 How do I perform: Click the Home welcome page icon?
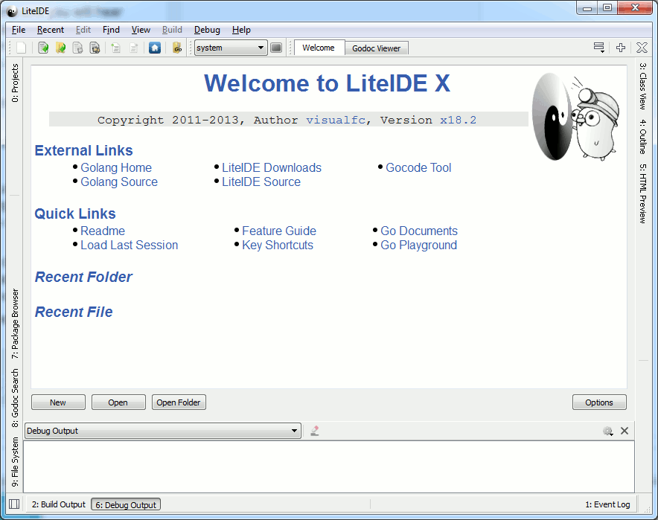click(x=154, y=48)
